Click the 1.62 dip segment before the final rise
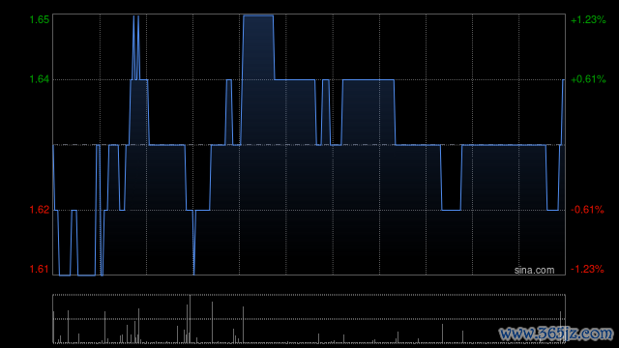This screenshot has width=619, height=348. (x=552, y=210)
